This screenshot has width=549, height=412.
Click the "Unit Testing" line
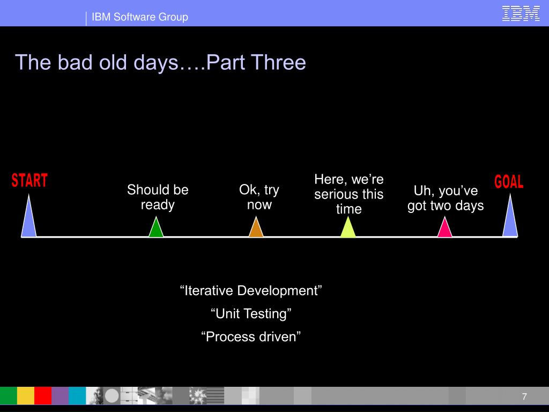coord(251,313)
